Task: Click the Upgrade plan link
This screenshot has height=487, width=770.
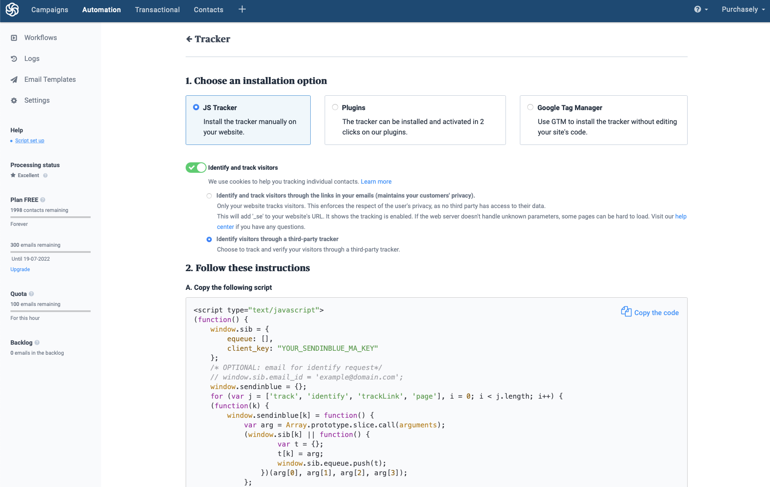Action: point(20,269)
